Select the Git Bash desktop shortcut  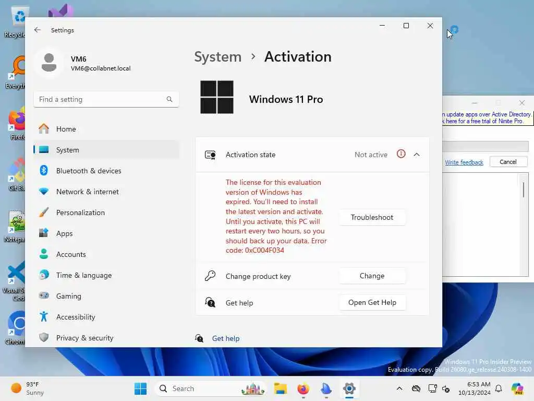[x=16, y=174]
